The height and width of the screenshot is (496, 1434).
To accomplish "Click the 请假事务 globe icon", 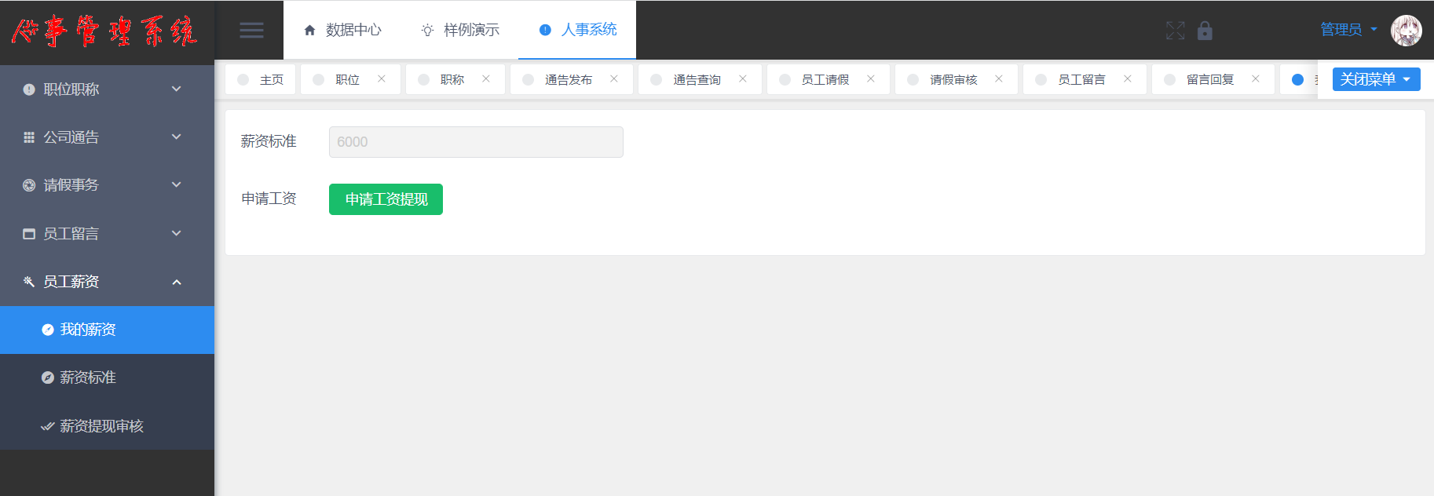I will (29, 185).
